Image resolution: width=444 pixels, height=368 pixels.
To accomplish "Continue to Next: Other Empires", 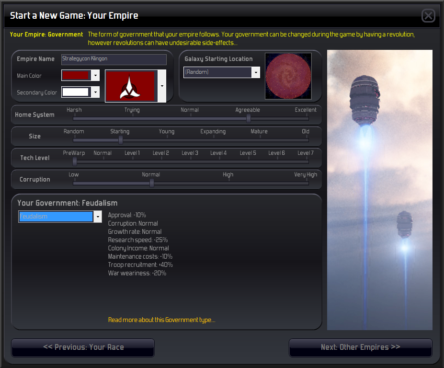I will 361,347.
